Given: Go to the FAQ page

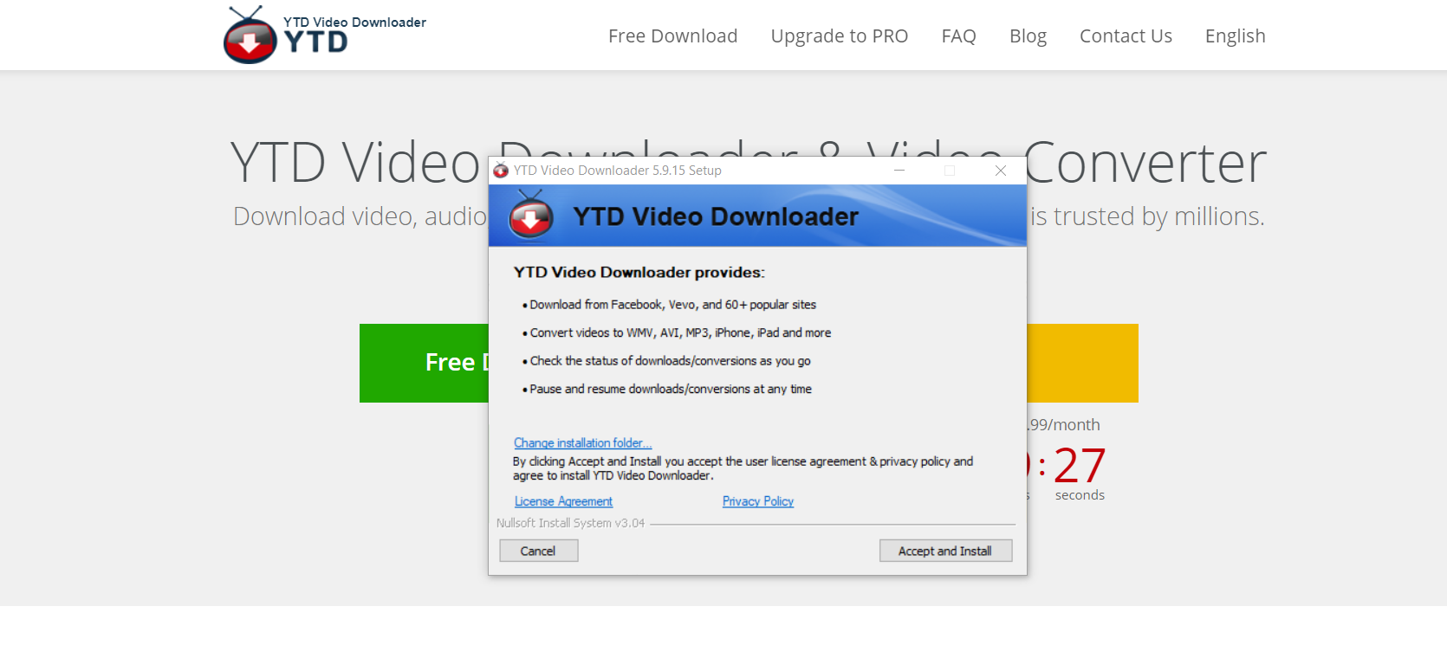Looking at the screenshot, I should pyautogui.click(x=958, y=35).
